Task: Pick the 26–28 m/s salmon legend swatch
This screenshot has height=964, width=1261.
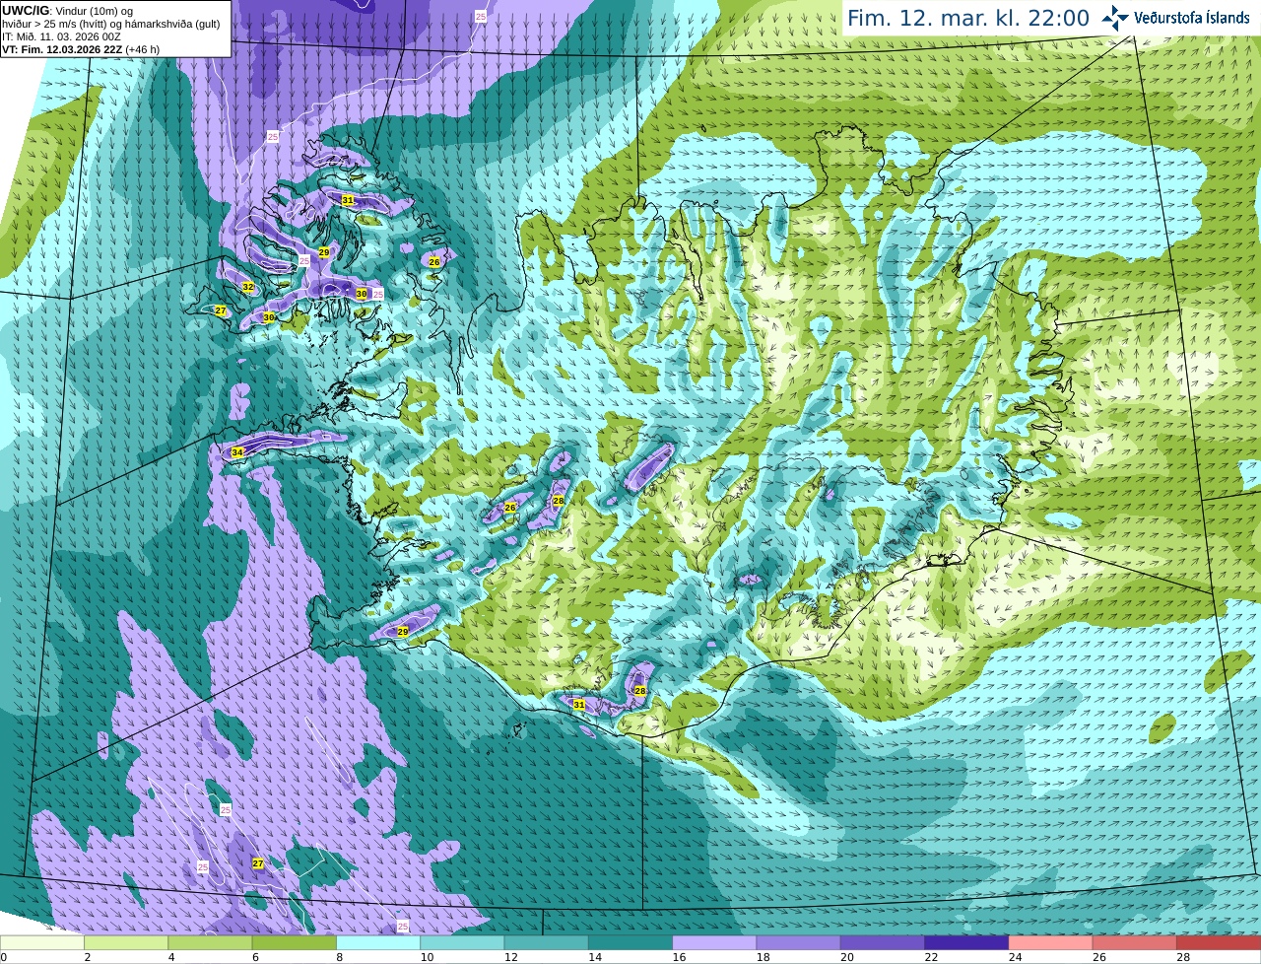Action: tap(1135, 943)
